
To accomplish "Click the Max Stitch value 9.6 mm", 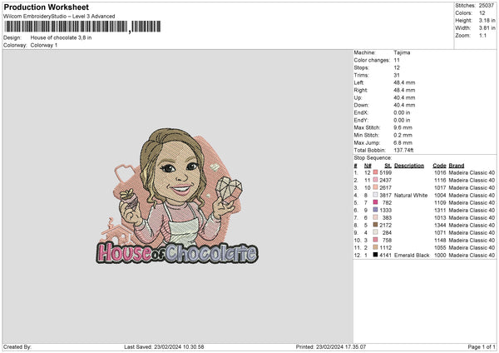I will pos(403,127).
